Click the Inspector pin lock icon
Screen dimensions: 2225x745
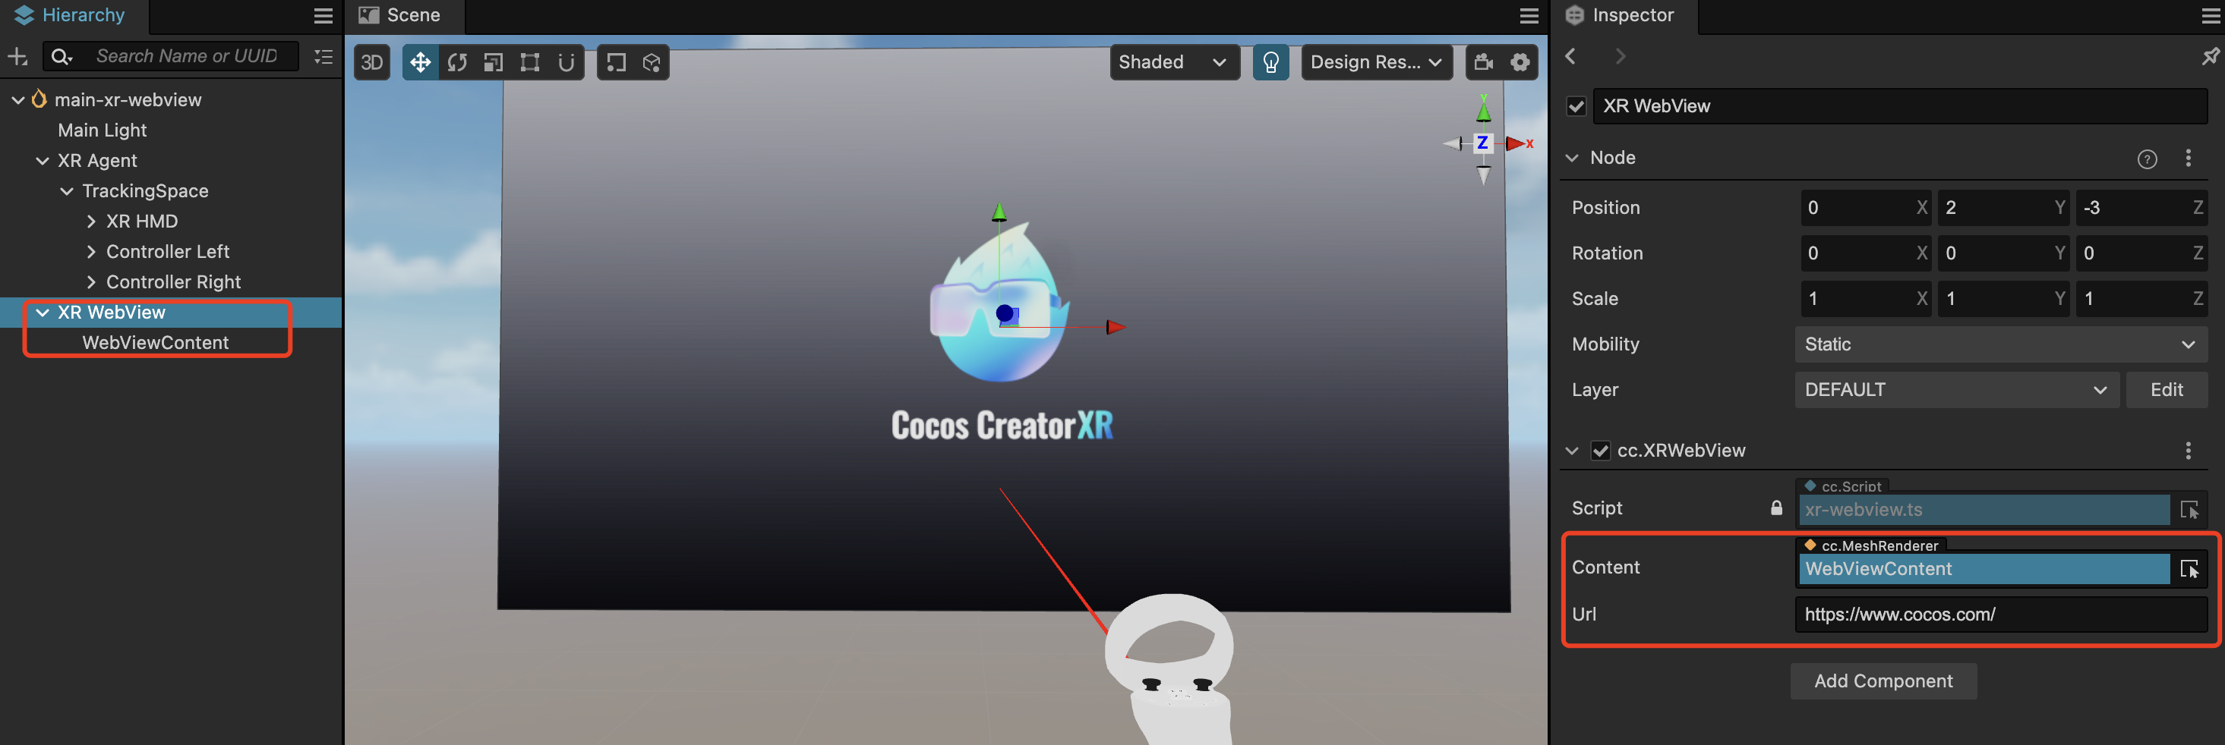point(2210,57)
